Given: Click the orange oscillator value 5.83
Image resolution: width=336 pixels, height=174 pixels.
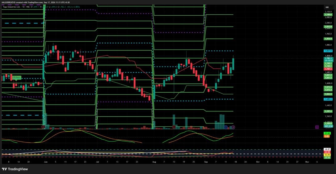Looking at the screenshot, I should pyautogui.click(x=327, y=136).
